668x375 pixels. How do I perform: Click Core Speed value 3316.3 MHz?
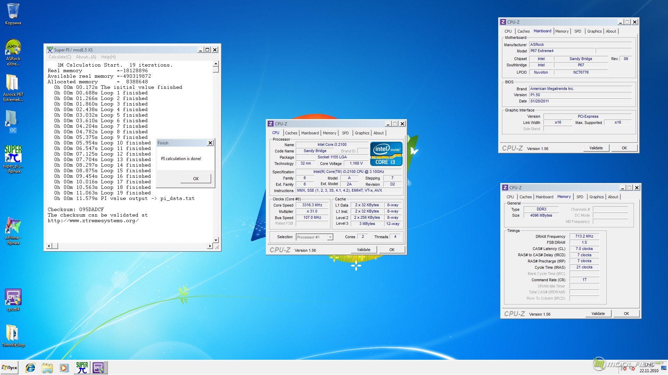click(312, 205)
